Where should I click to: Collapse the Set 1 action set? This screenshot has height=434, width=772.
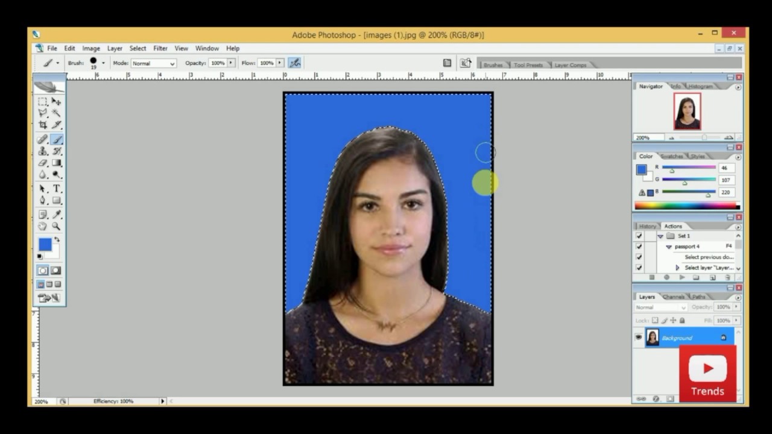pyautogui.click(x=660, y=236)
